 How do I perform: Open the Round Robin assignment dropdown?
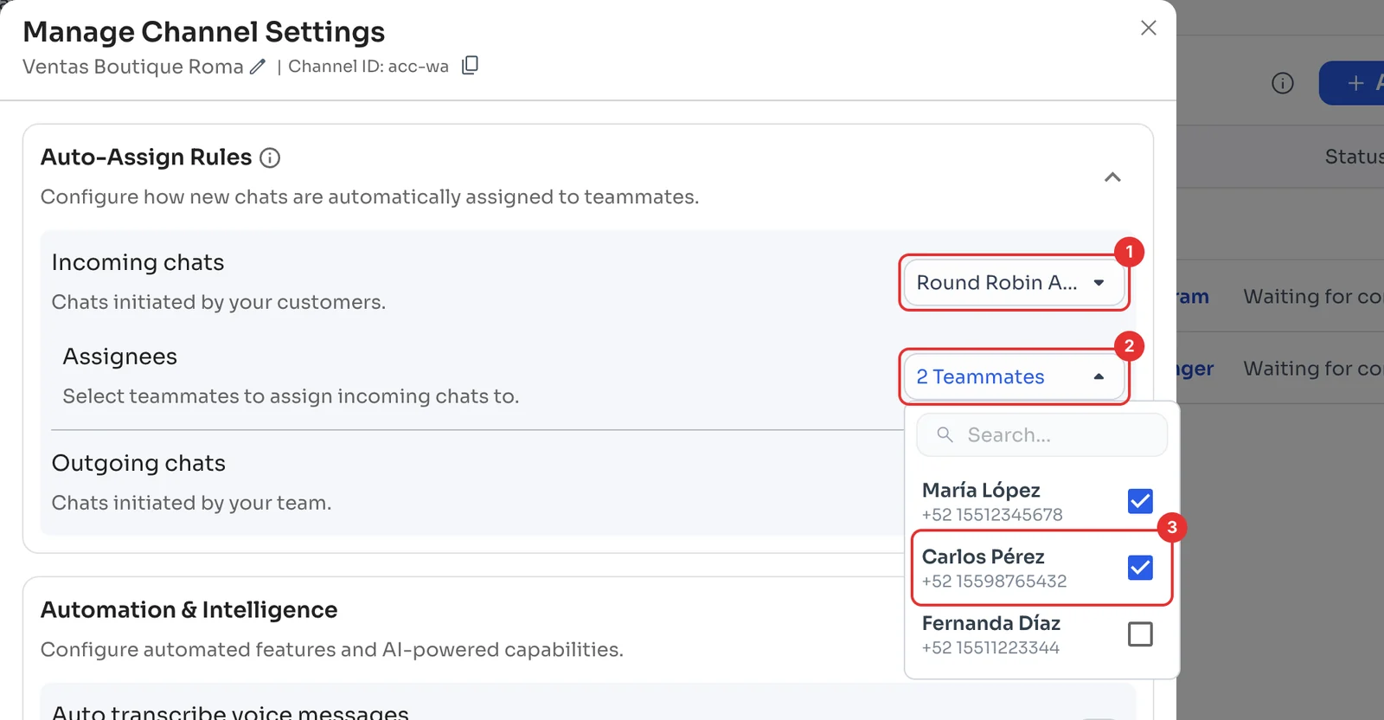pyautogui.click(x=1014, y=282)
